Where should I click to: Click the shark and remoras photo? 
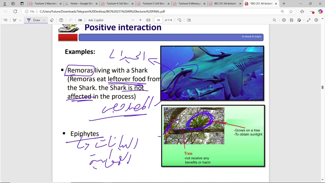212,73
